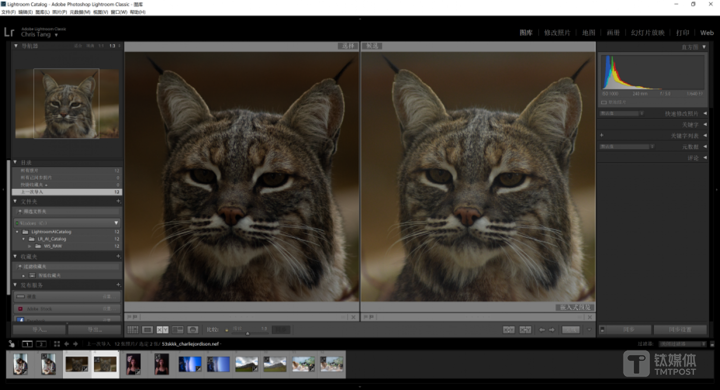Switch to Loupe view in the toolbar
This screenshot has width=720, height=390.
click(x=148, y=330)
